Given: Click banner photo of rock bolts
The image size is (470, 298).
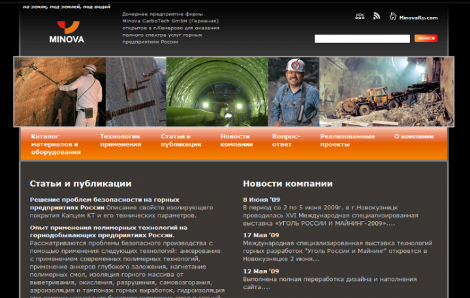Looking at the screenshot, I should [136, 92].
